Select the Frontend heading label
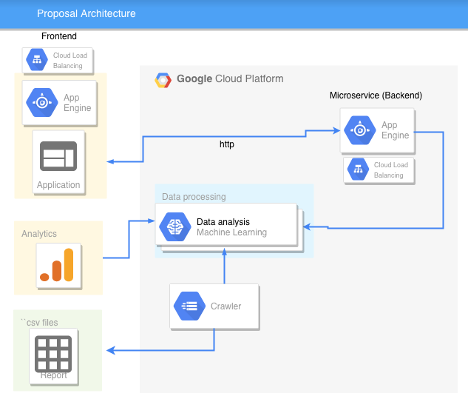Viewport: 468px width, 393px height. click(58, 36)
